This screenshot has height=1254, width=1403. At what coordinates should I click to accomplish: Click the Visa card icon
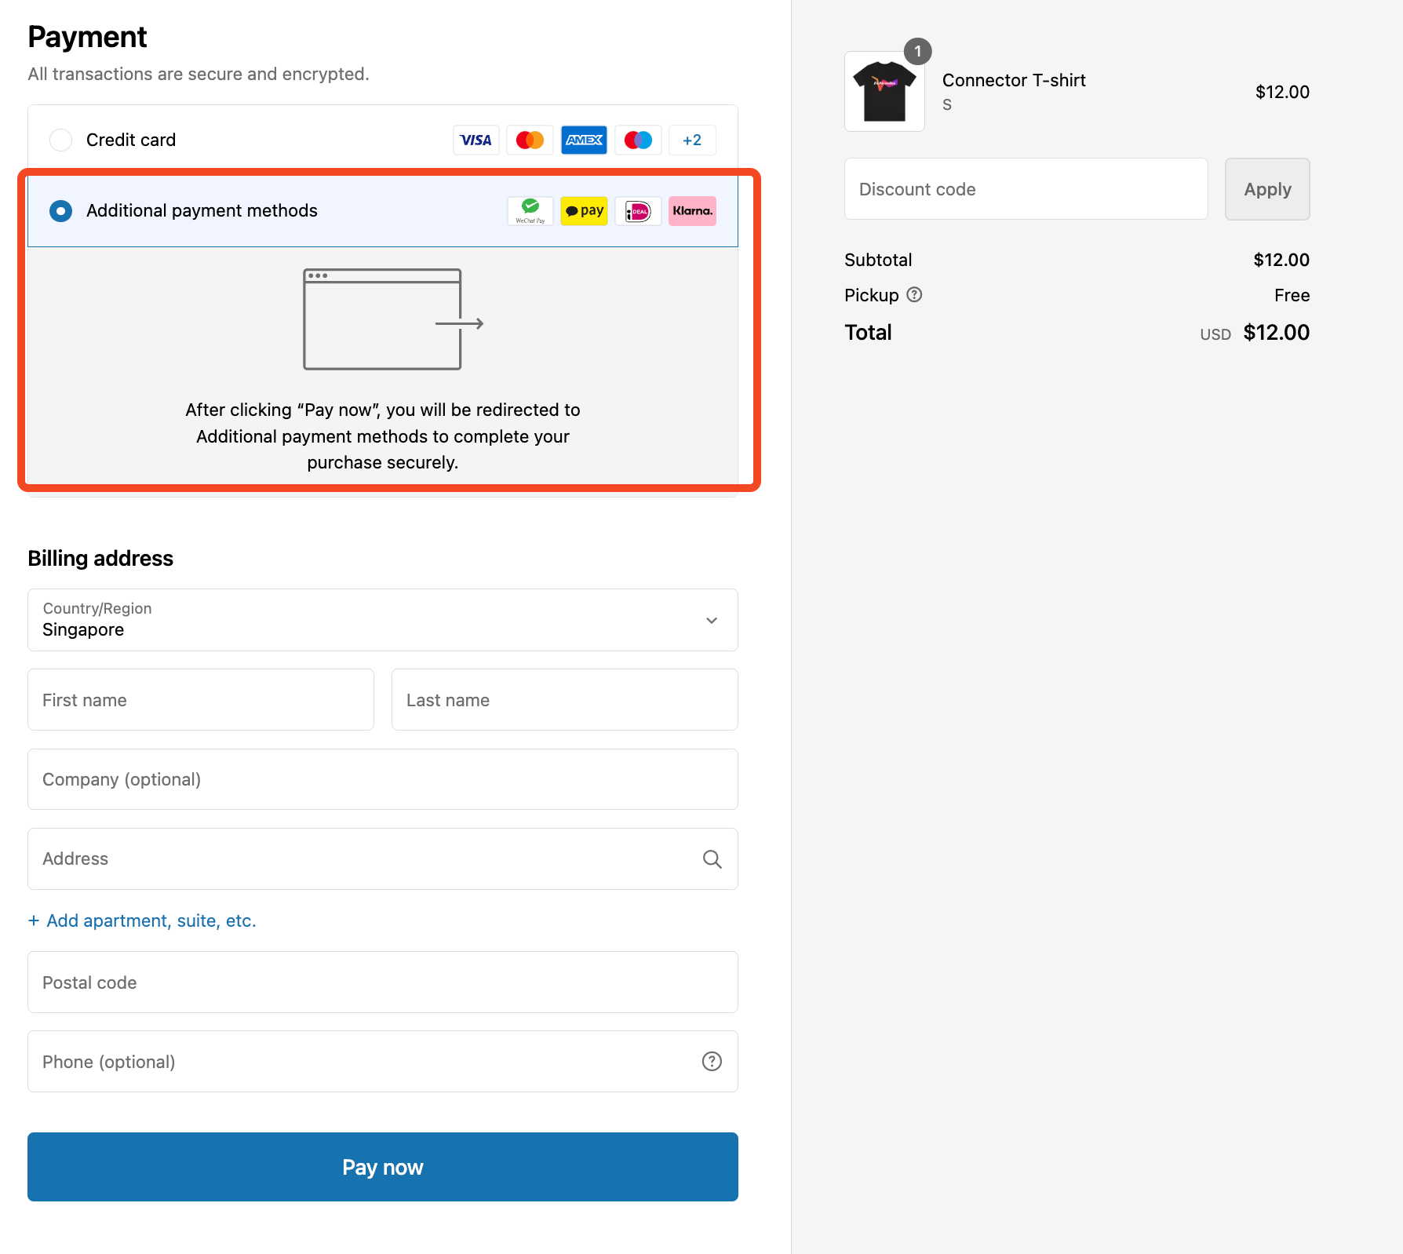click(476, 140)
